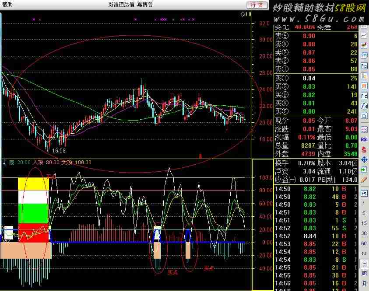Viewport: 369px width, 291px height.
Task: Select 卖⑤ price 8.90 row
Action: [316, 36]
